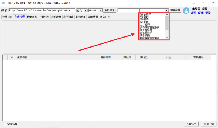Toggle the 全部选择 checkbox
This screenshot has width=218, height=128.
[x=5, y=124]
